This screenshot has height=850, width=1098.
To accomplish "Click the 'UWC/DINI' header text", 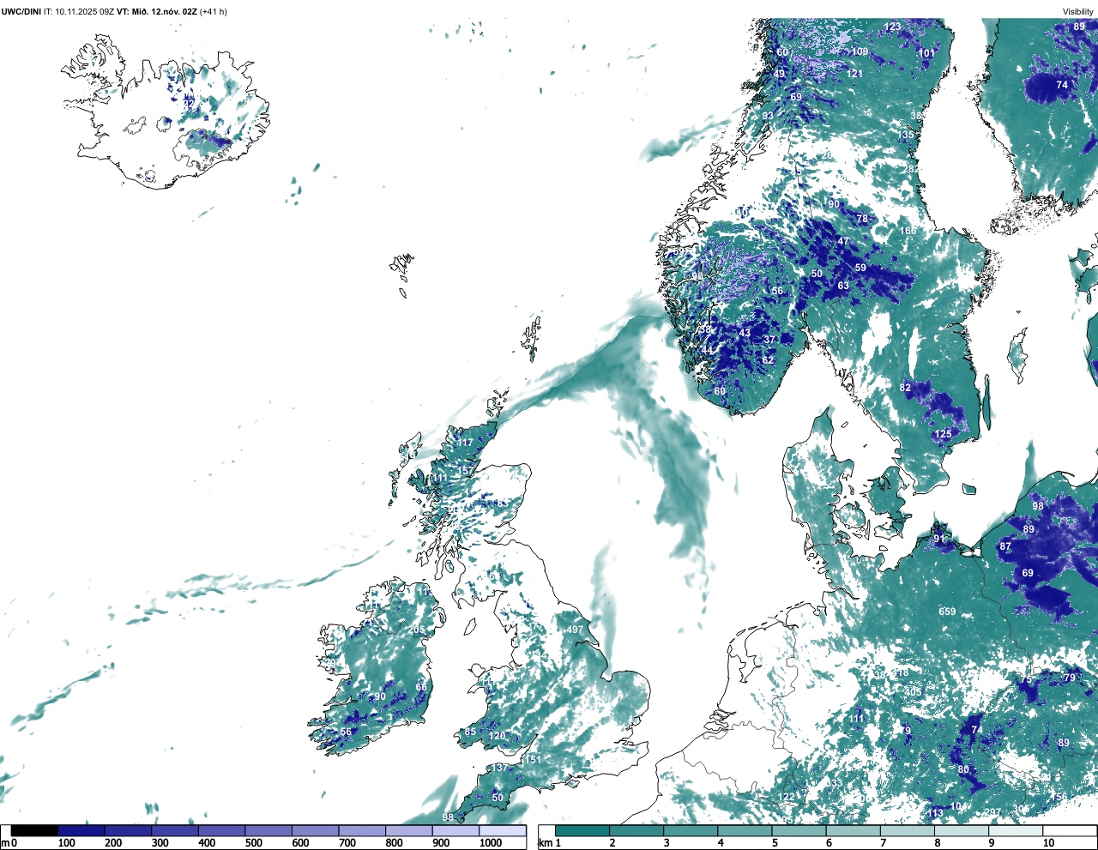I will 21,12.
